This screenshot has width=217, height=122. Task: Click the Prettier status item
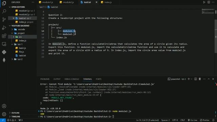point(204,120)
